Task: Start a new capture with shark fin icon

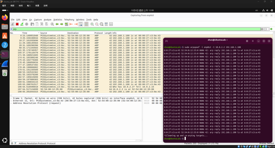Action: (12, 24)
